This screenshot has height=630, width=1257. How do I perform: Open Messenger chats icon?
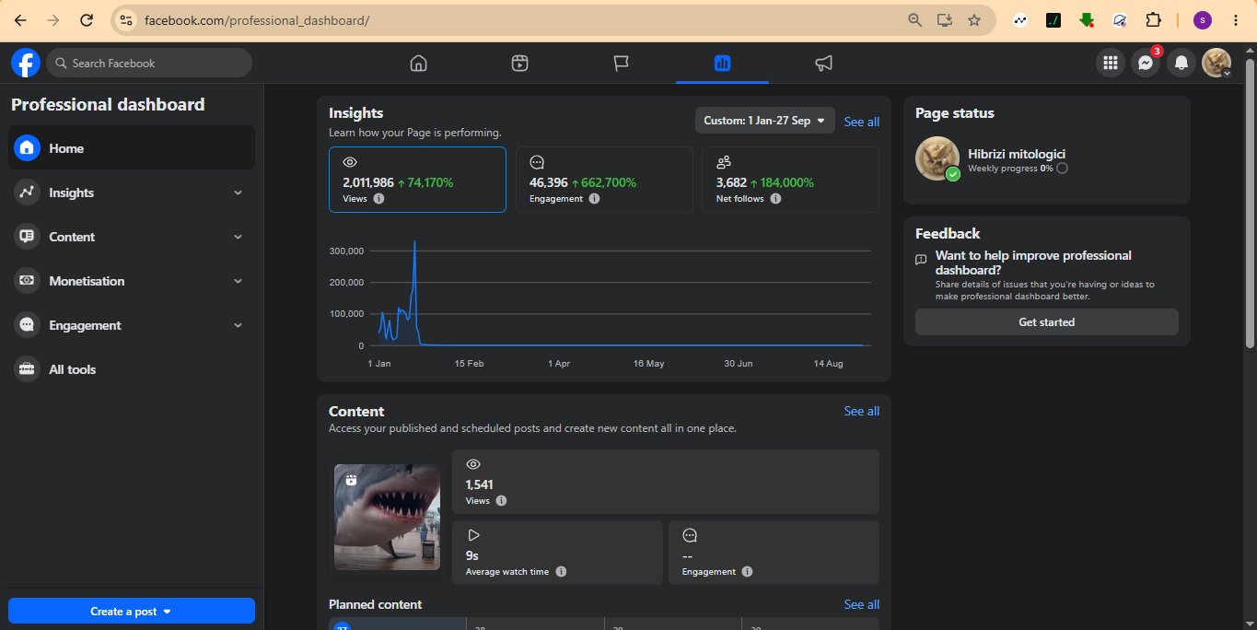(1146, 63)
